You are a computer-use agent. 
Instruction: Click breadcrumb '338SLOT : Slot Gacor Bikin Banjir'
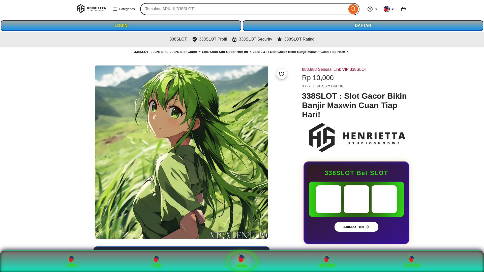click(299, 52)
